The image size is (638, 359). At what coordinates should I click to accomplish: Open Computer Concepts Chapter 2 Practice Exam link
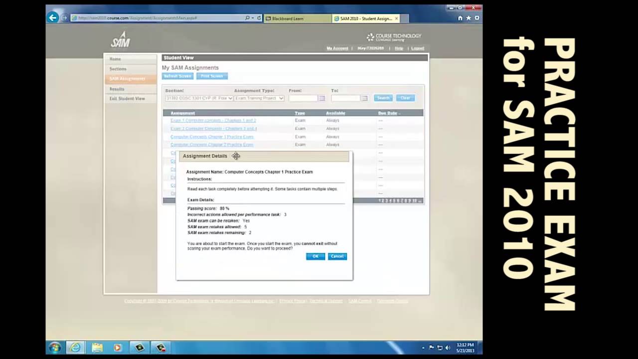(x=212, y=145)
